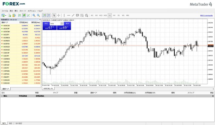
Task: Set timeframe to M5
Action: [96, 15]
